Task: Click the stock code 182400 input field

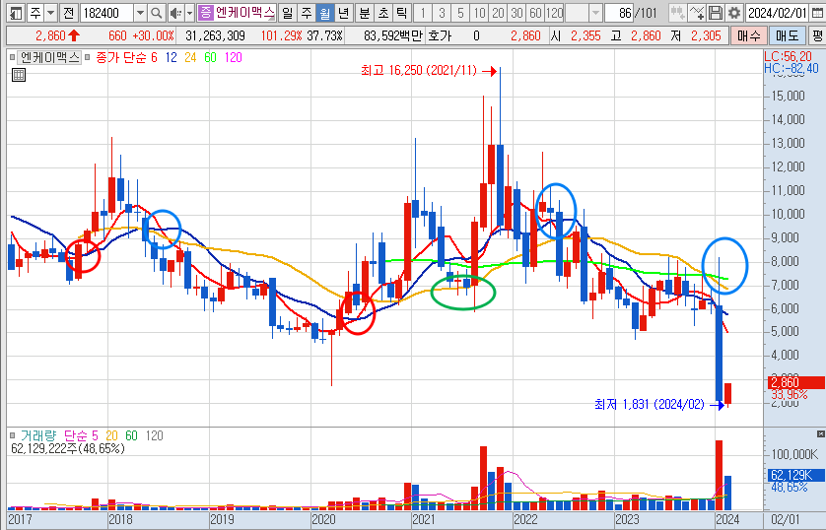Action: pyautogui.click(x=107, y=13)
